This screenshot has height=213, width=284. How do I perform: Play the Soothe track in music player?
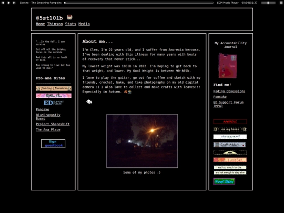click(x=8, y=3)
